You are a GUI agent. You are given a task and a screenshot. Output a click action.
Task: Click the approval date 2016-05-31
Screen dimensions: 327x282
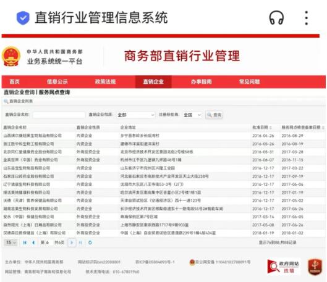tap(263, 152)
